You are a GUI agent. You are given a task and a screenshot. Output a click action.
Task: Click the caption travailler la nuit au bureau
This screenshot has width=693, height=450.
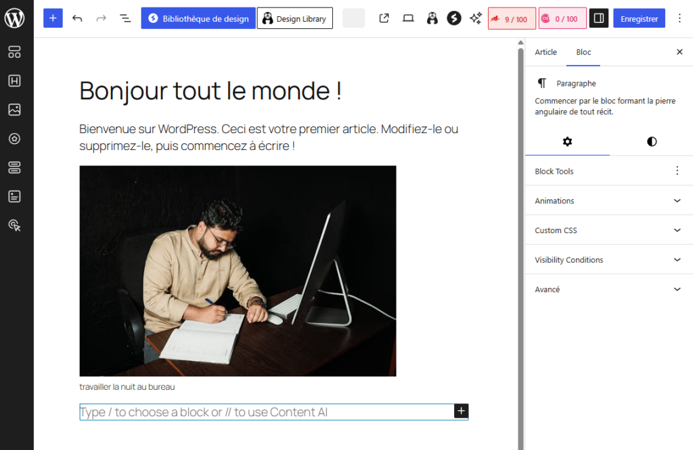[x=127, y=387]
